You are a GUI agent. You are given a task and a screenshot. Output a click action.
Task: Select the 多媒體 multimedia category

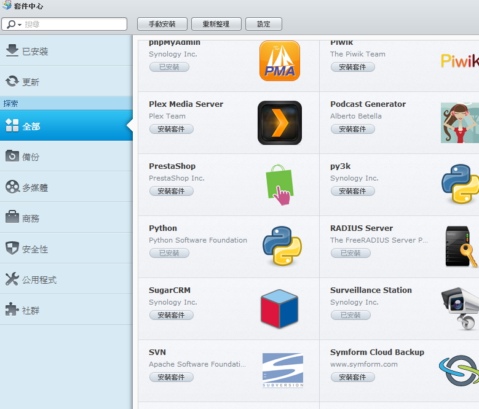click(66, 187)
